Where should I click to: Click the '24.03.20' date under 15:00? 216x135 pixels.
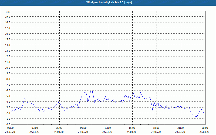click(x=131, y=132)
